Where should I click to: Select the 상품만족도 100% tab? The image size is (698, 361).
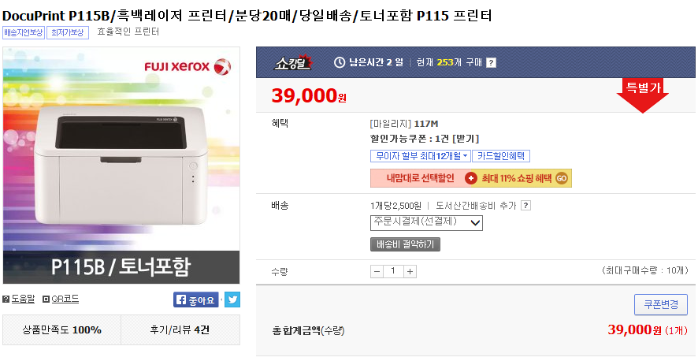pyautogui.click(x=62, y=329)
